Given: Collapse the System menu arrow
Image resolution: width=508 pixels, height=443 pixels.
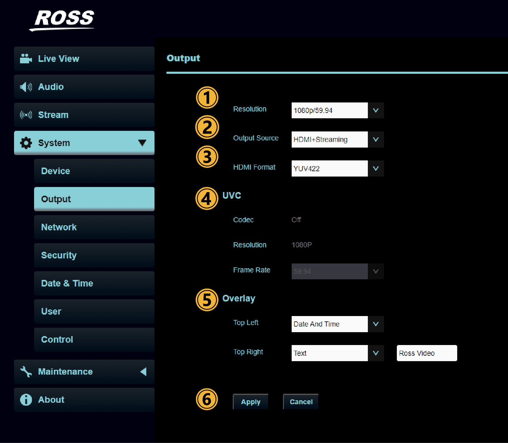Looking at the screenshot, I should [142, 143].
